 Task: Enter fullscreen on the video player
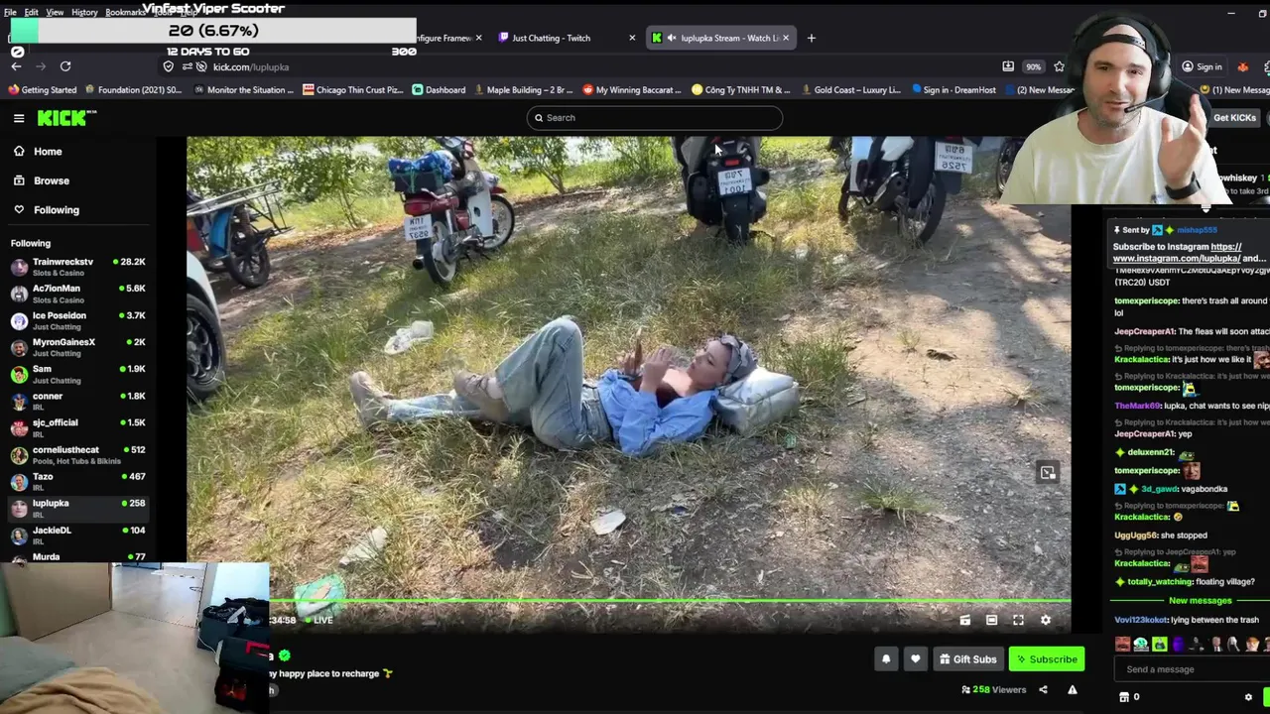point(1018,620)
